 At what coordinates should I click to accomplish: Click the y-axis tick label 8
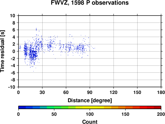(14, 23)
